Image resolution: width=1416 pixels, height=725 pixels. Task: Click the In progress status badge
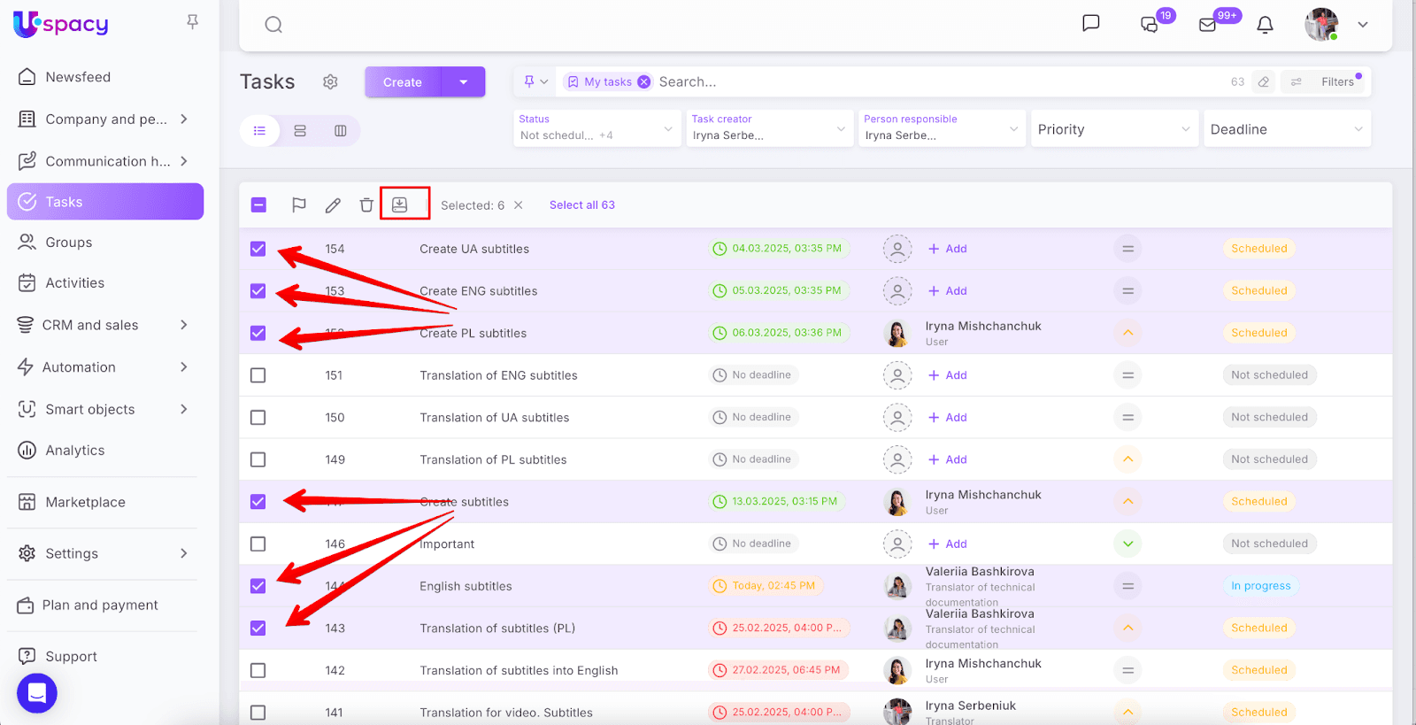(x=1260, y=586)
